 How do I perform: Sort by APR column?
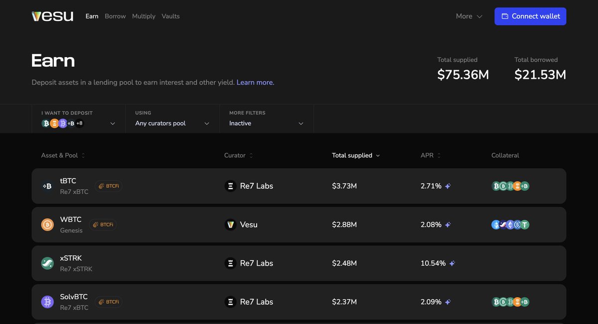click(431, 156)
